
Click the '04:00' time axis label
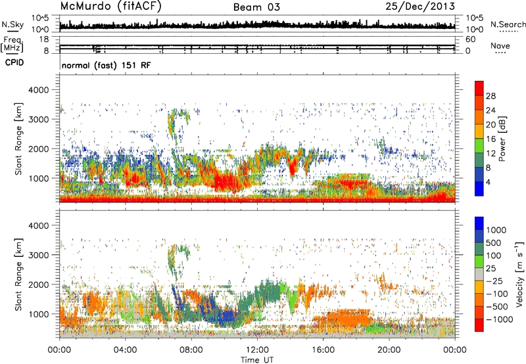pos(125,350)
